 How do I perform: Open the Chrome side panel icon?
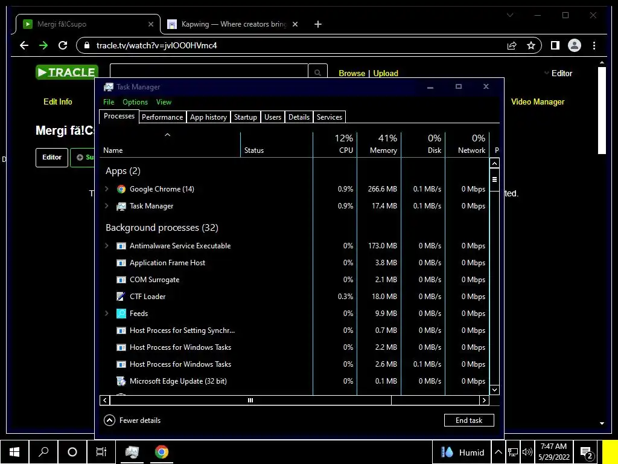tap(555, 45)
